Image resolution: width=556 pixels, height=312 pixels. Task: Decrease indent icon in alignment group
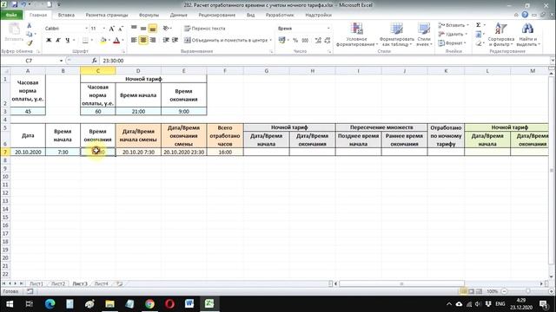[166, 40]
